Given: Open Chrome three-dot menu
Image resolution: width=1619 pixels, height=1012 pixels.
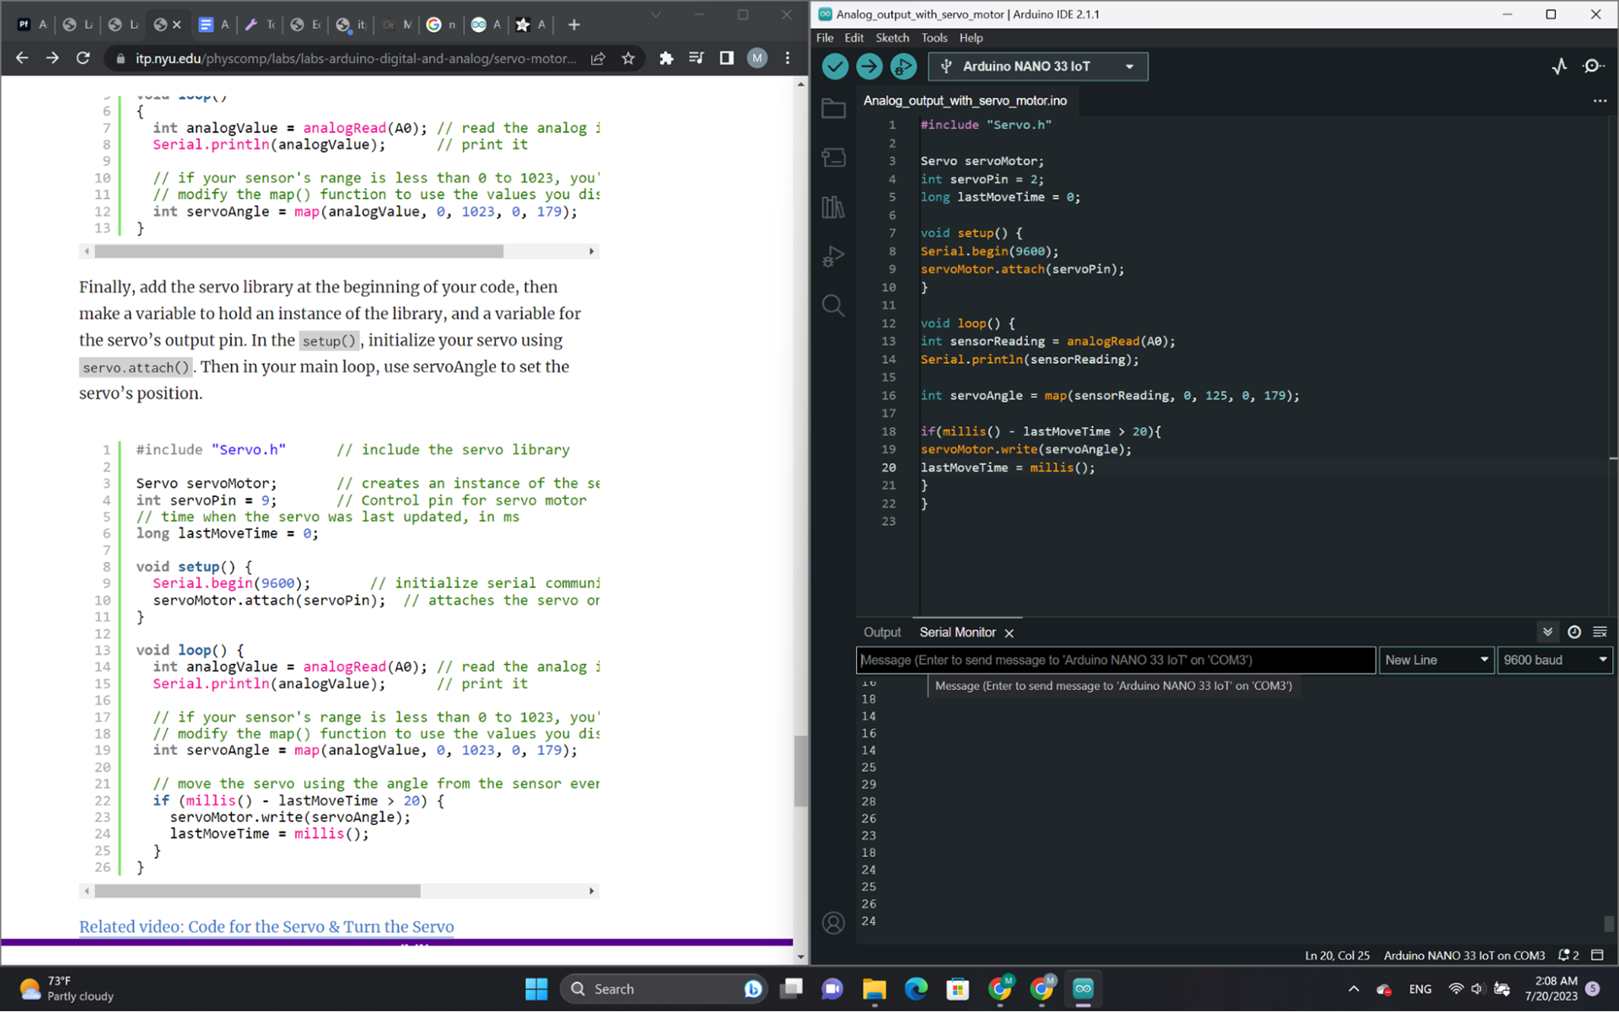Looking at the screenshot, I should tap(788, 58).
